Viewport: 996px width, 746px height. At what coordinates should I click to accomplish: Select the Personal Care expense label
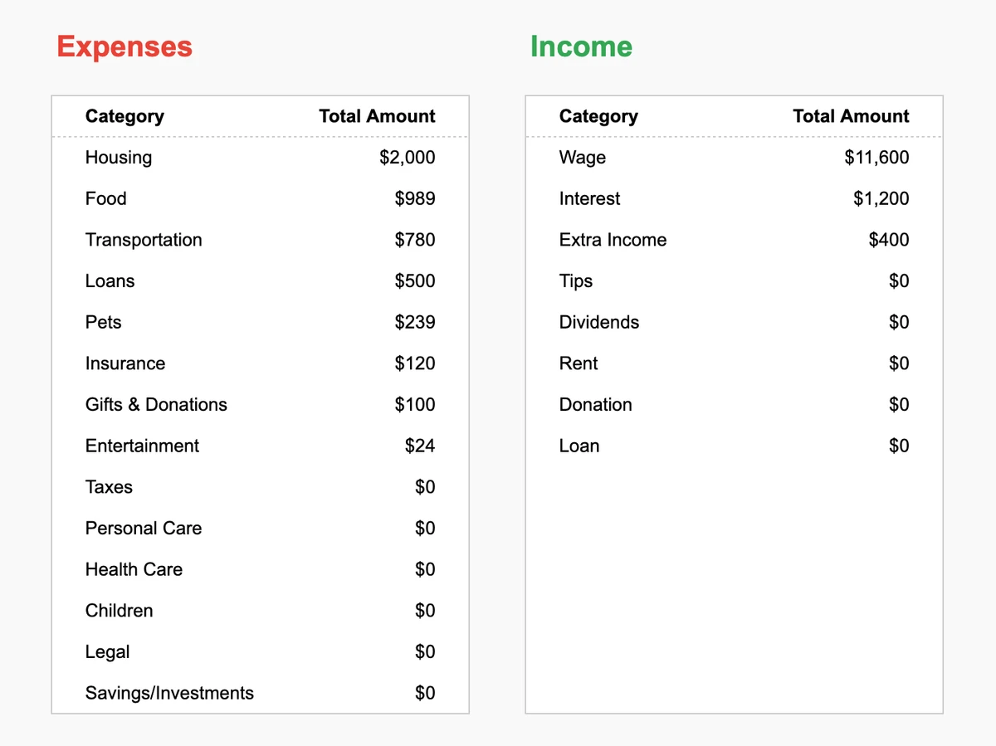pyautogui.click(x=144, y=529)
